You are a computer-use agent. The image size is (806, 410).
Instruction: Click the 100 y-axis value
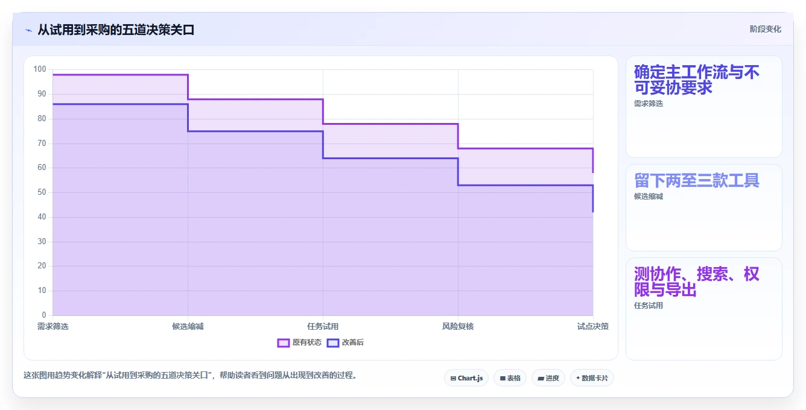click(x=40, y=69)
